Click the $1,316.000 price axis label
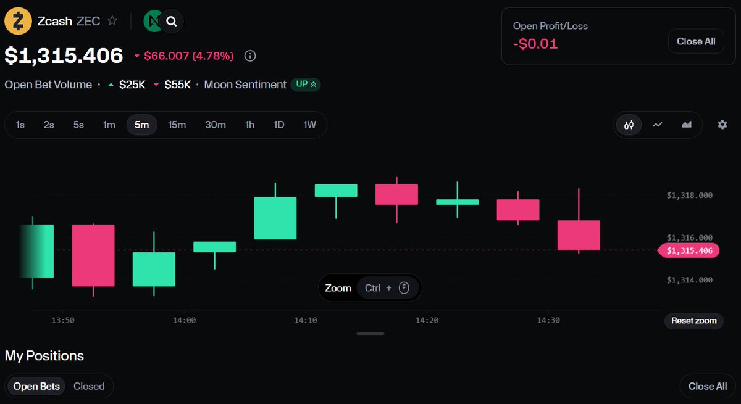 tap(690, 237)
